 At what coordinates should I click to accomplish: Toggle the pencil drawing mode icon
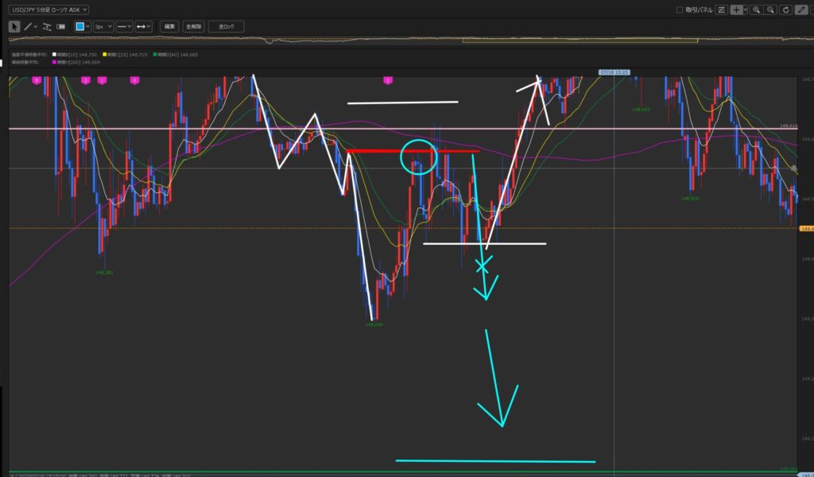point(801,10)
